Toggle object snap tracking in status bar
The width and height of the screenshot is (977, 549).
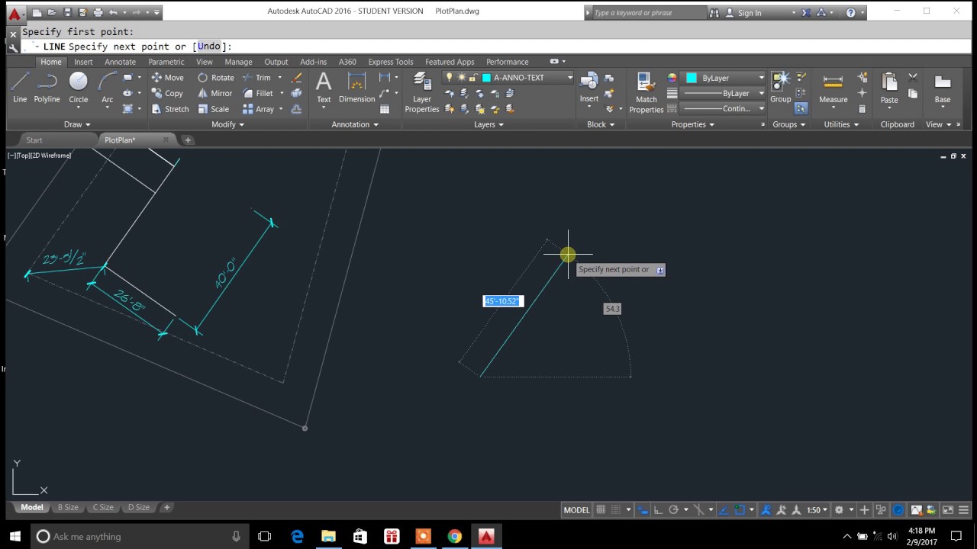(x=725, y=510)
